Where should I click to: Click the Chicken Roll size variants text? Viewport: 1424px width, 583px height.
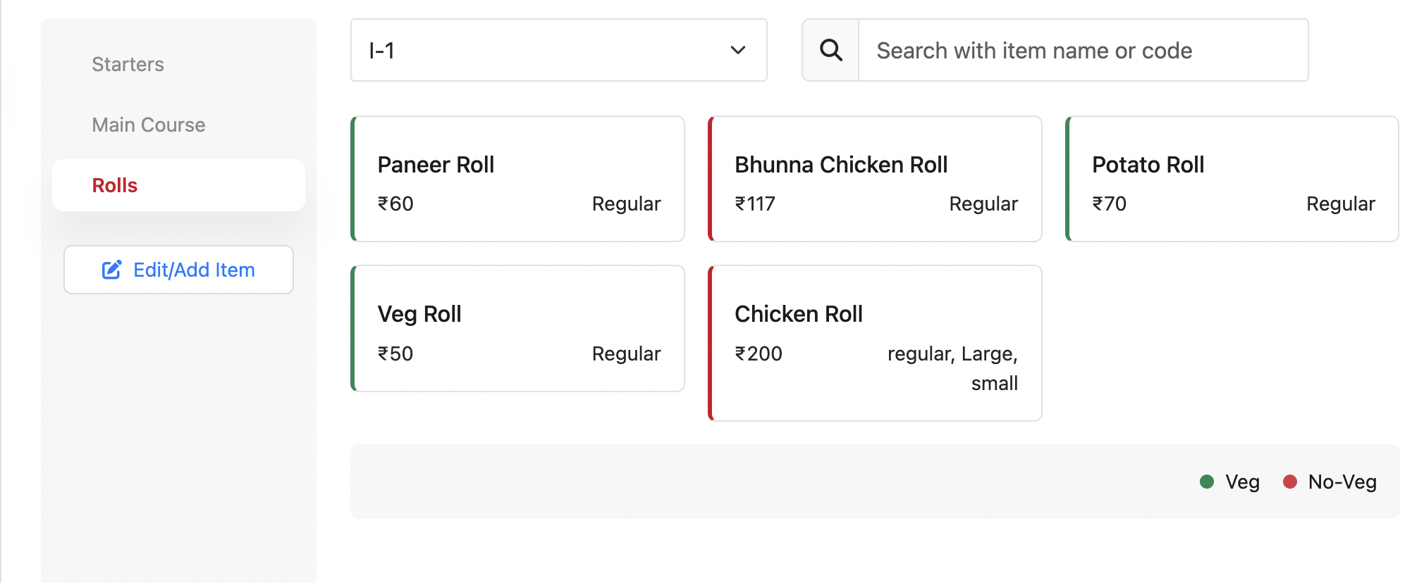[x=952, y=368]
